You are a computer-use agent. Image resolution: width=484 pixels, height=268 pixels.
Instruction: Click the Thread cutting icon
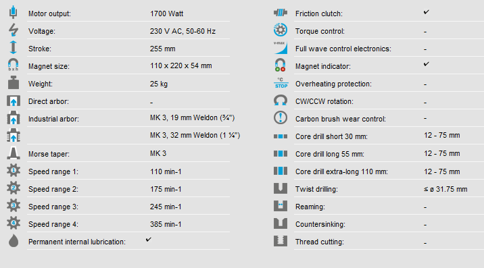(x=281, y=241)
